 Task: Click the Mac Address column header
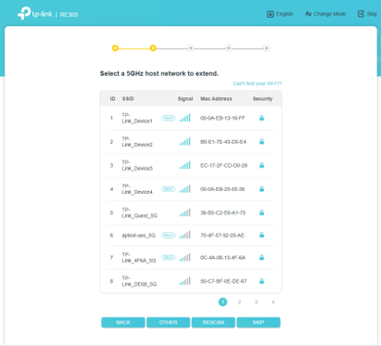(x=216, y=99)
